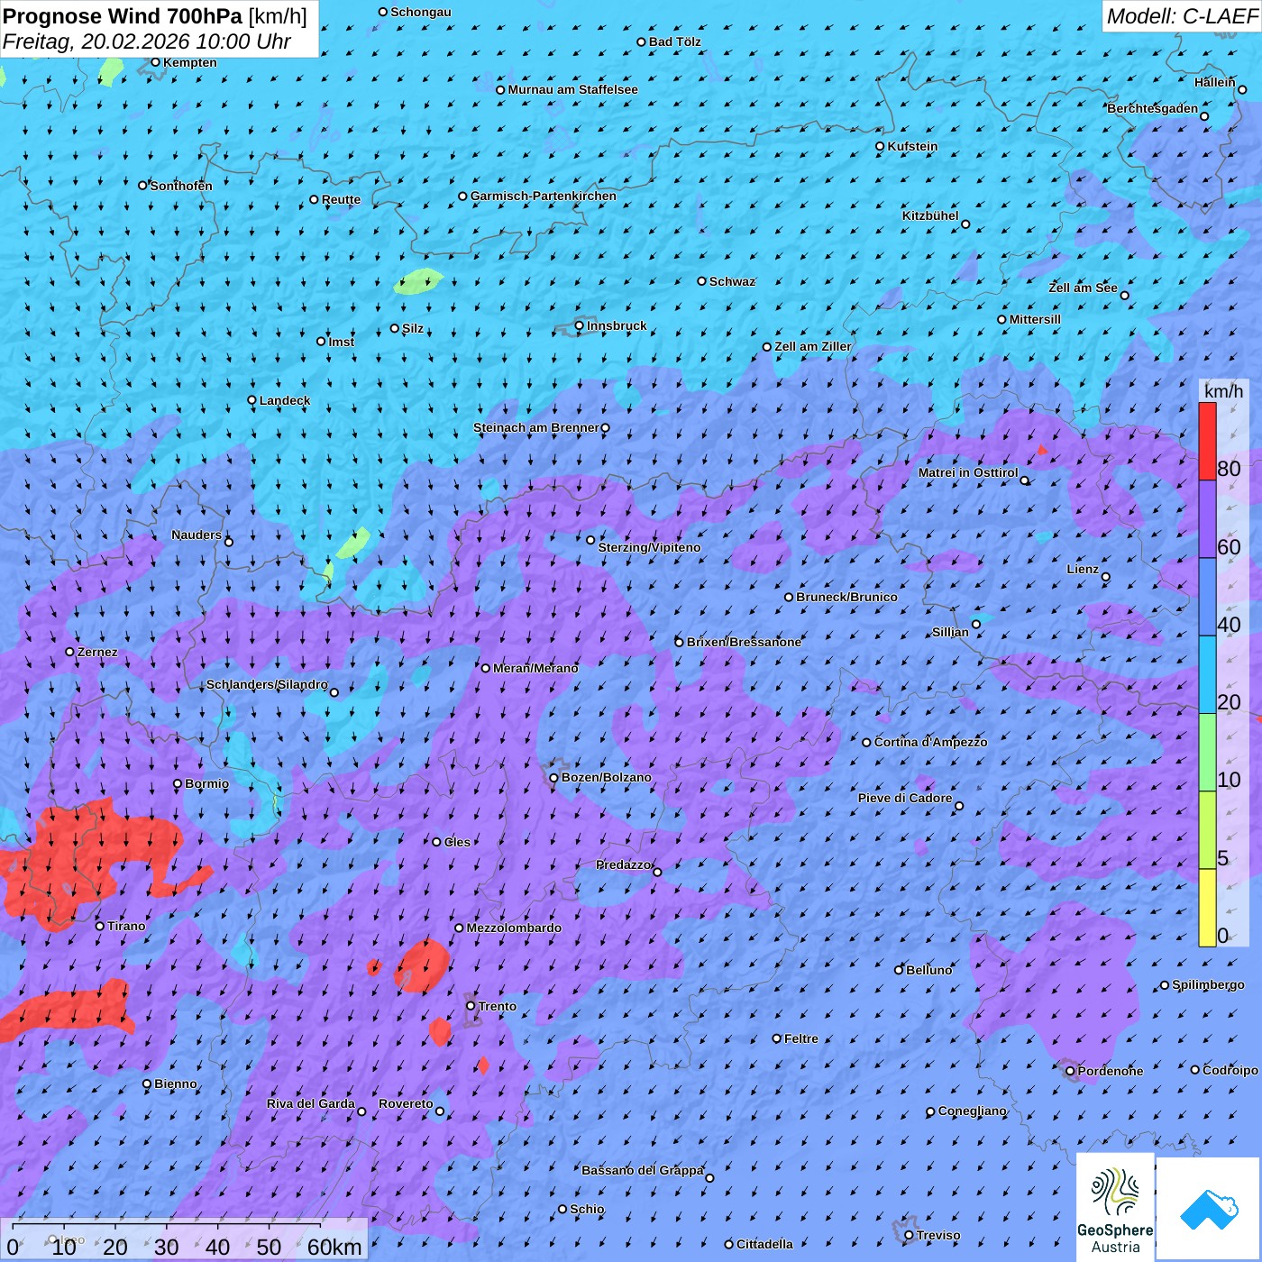Click the 'Schongau' label

click(x=421, y=12)
